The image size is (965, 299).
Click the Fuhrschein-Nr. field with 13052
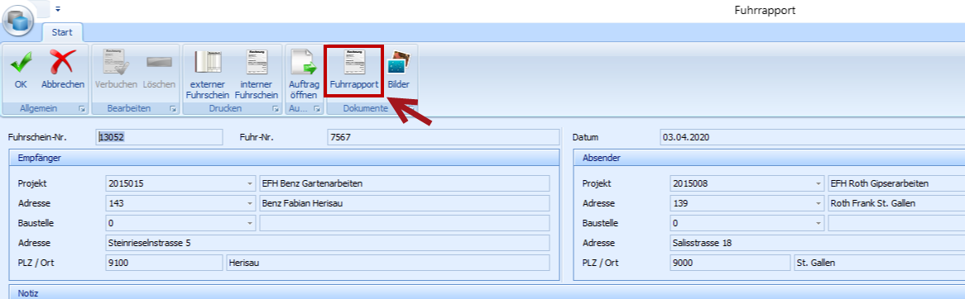click(x=160, y=138)
